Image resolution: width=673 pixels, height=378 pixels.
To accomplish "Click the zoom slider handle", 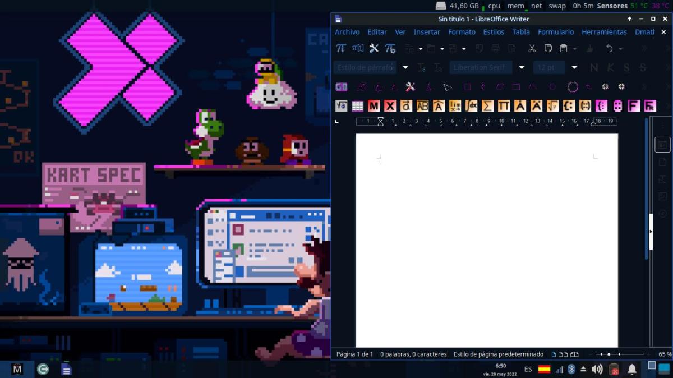I will coord(609,354).
